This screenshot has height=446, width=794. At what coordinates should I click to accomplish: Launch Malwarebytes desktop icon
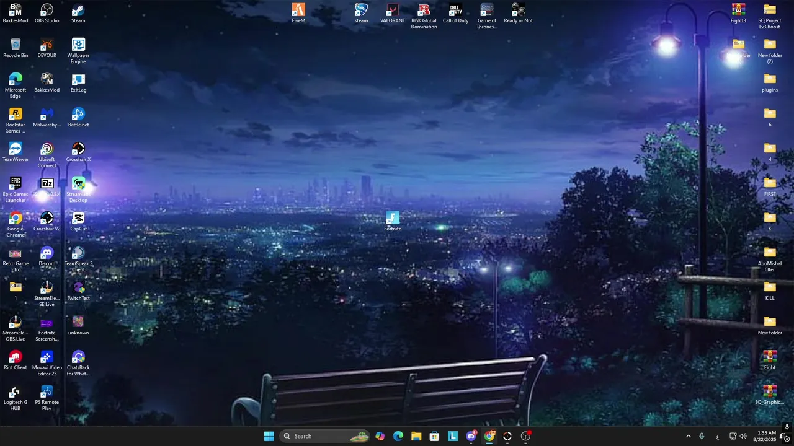point(47,118)
